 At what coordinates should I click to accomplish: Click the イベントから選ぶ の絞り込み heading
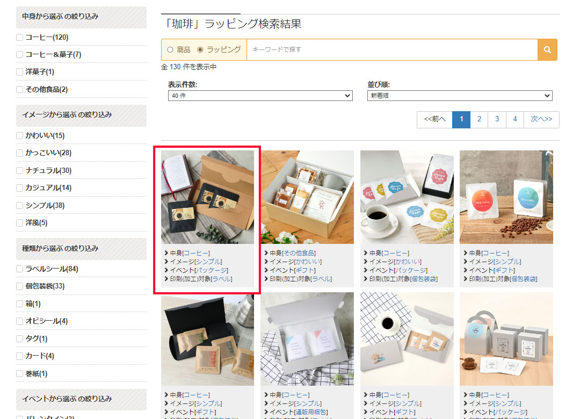click(67, 399)
